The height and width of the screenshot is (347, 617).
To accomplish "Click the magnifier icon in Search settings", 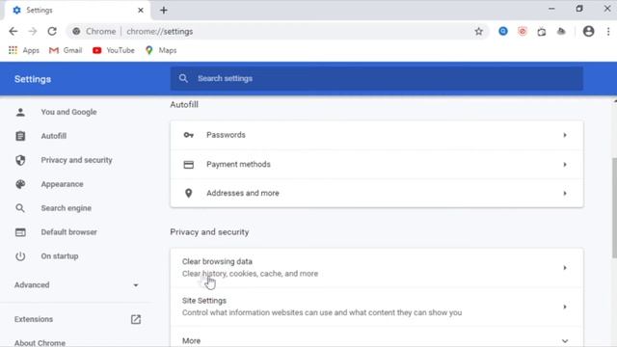I will (183, 78).
